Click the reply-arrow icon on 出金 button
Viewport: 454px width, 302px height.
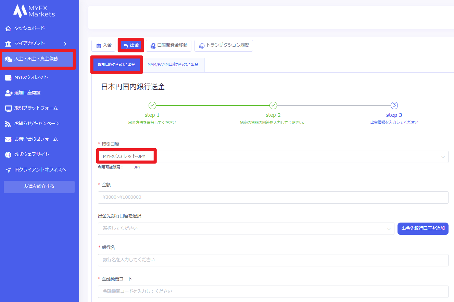tap(126, 46)
